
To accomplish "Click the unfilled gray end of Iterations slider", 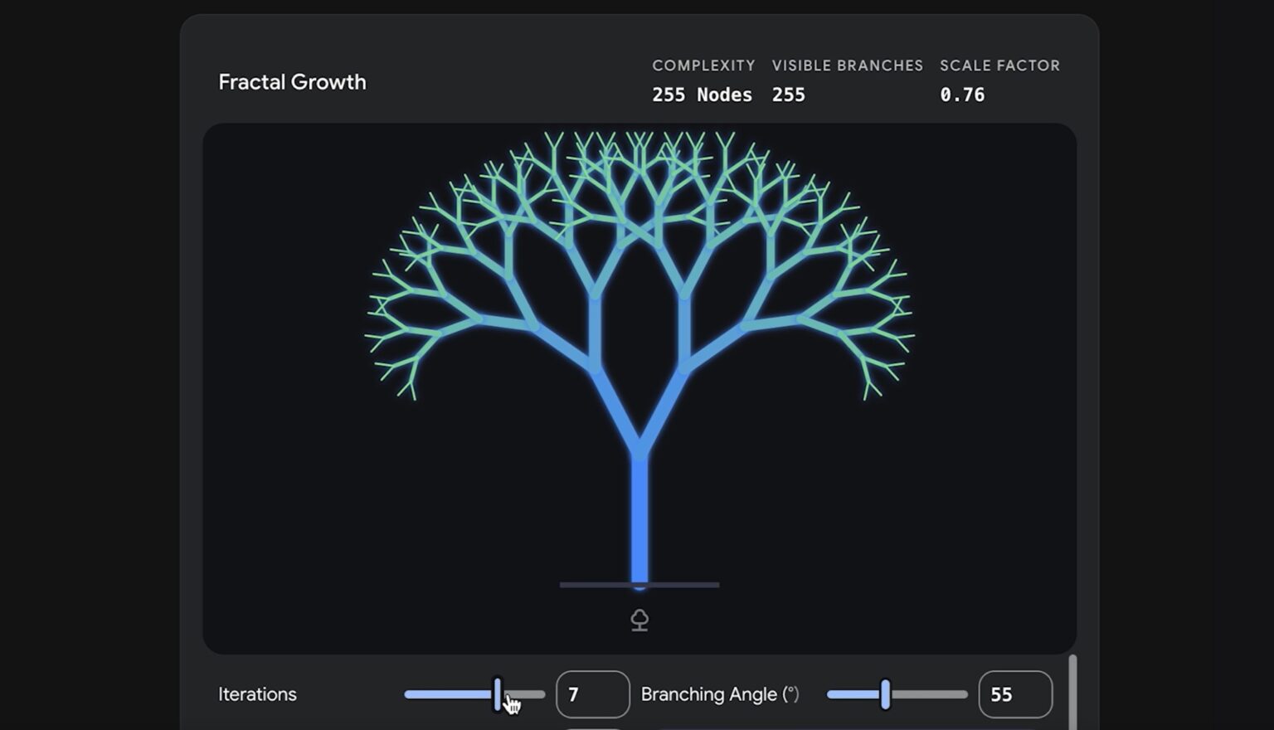I will (x=531, y=694).
